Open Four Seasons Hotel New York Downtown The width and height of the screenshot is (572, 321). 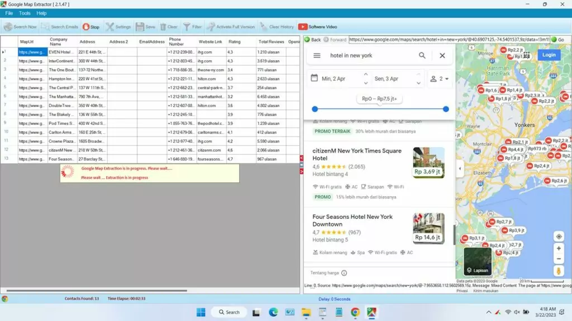352,220
